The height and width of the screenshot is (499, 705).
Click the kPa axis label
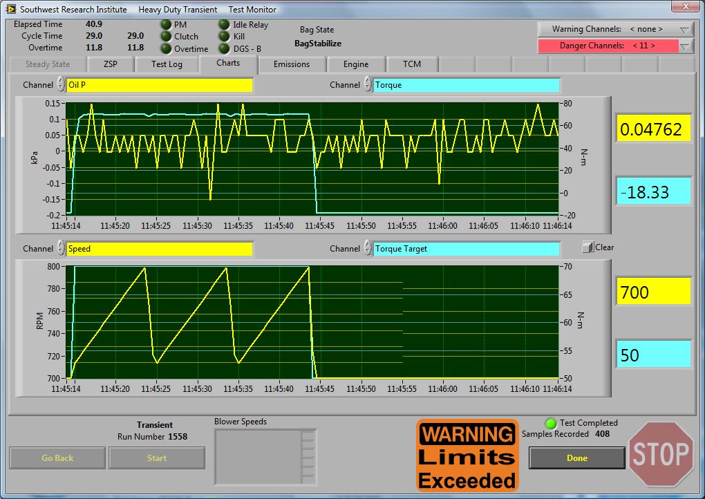click(x=34, y=158)
